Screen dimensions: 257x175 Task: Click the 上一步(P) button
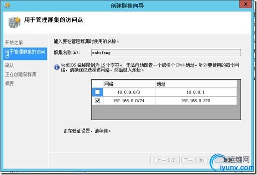pyautogui.click(x=165, y=160)
